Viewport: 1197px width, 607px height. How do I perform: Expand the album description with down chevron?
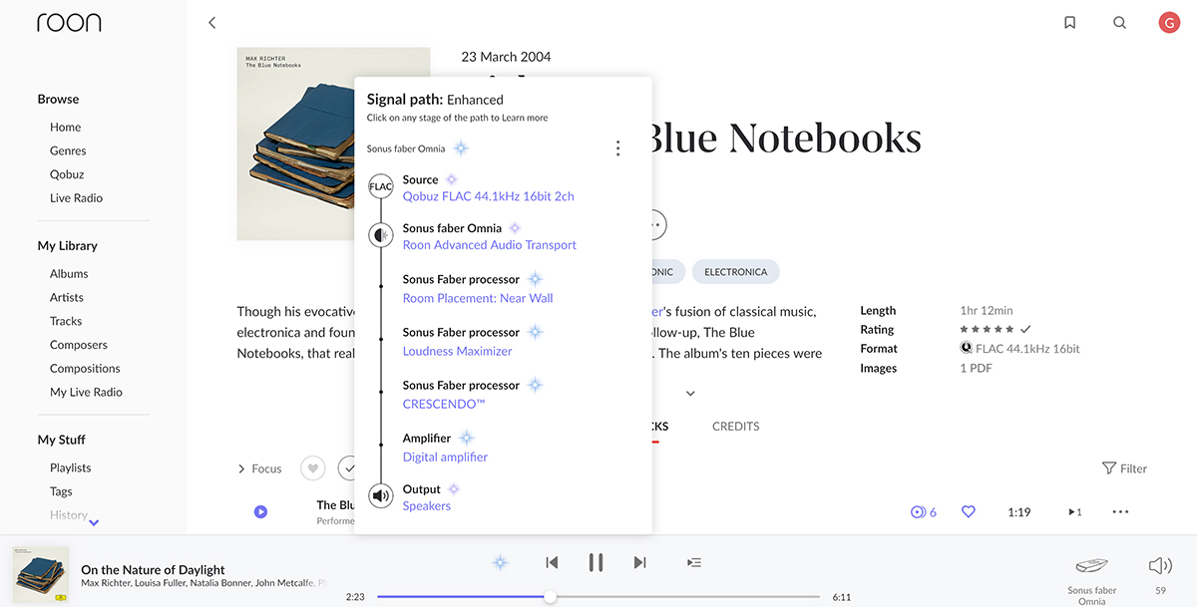[690, 394]
